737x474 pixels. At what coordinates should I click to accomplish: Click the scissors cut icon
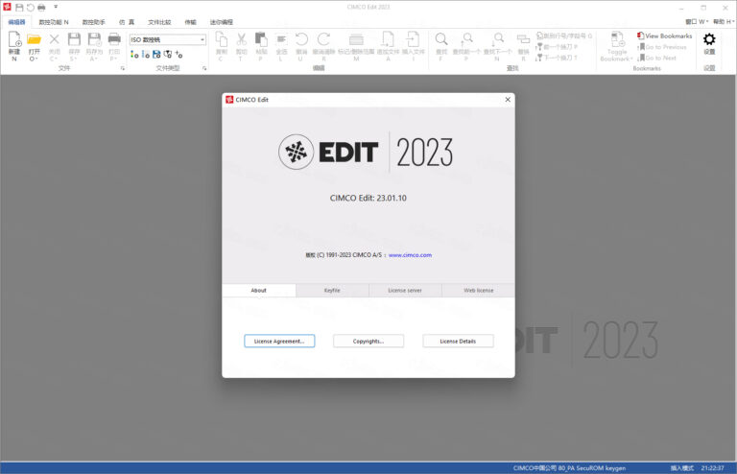pos(241,39)
